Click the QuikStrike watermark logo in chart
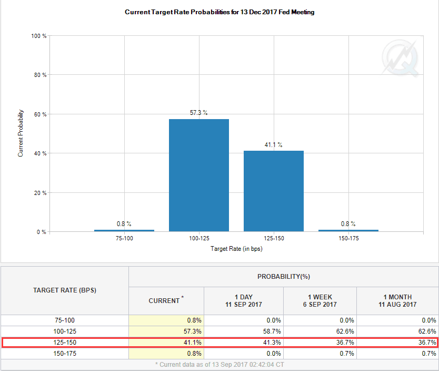The width and height of the screenshot is (439, 371). click(400, 57)
